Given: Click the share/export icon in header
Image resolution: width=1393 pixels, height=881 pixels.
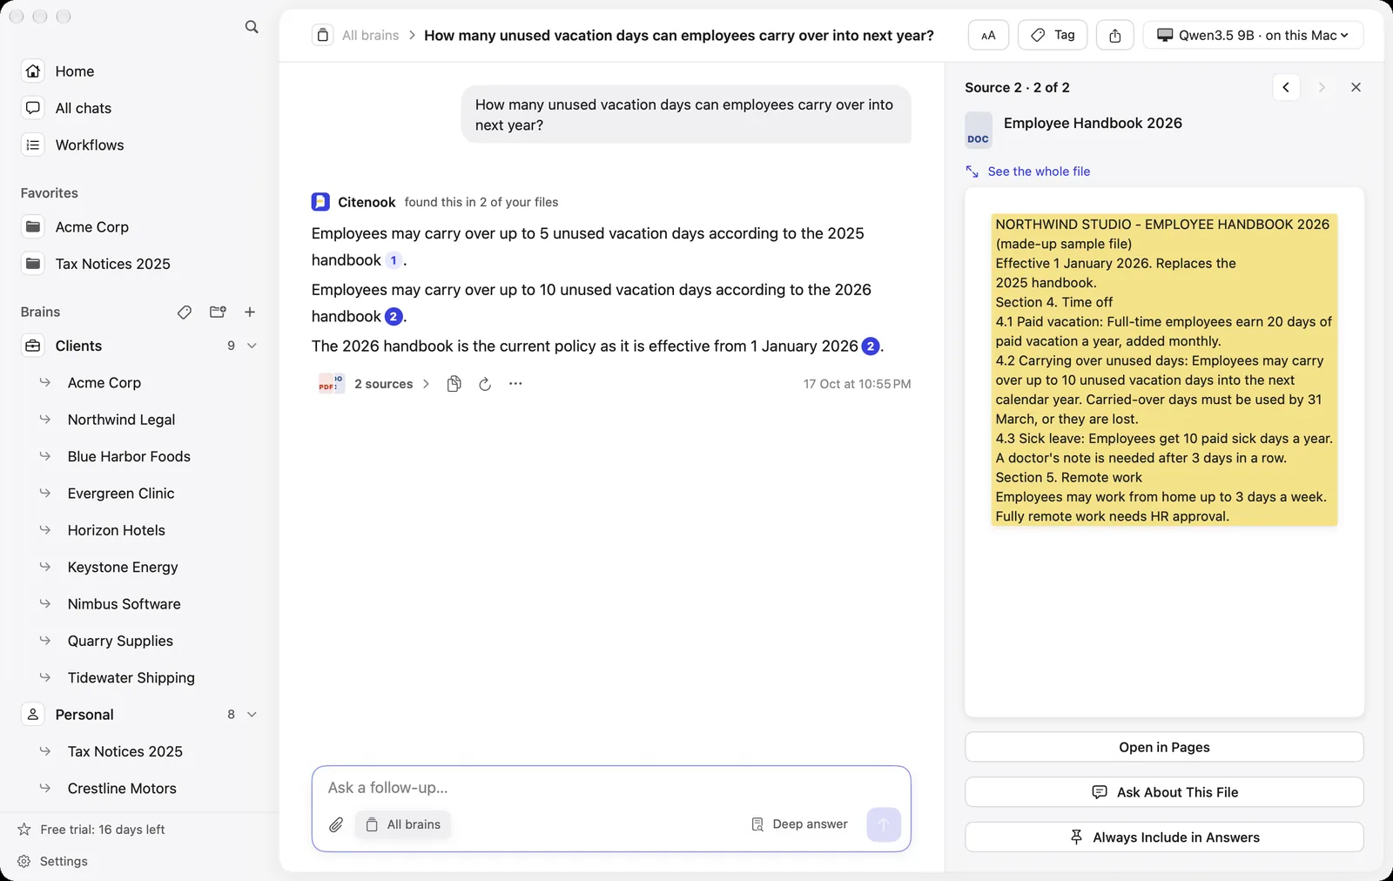Looking at the screenshot, I should point(1115,36).
